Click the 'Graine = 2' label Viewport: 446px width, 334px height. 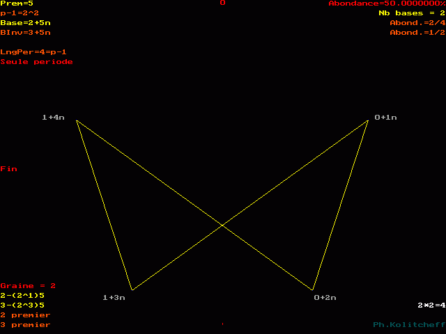point(28,286)
